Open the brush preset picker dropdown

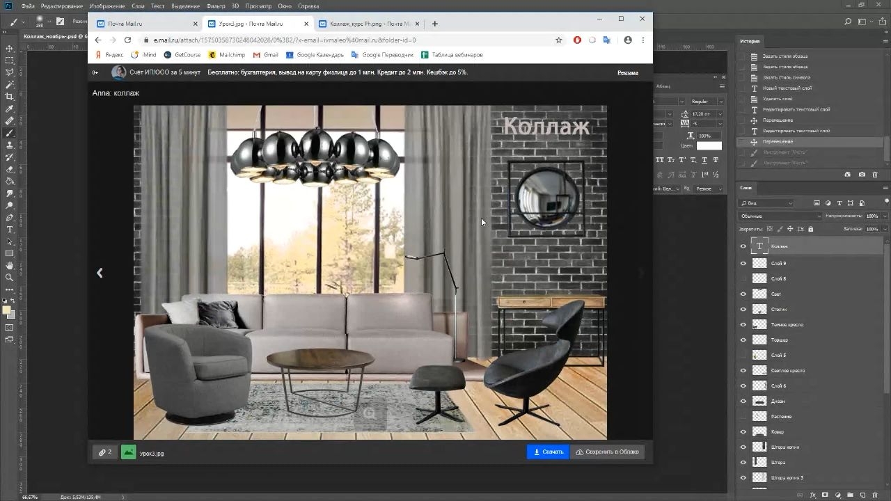(x=49, y=22)
